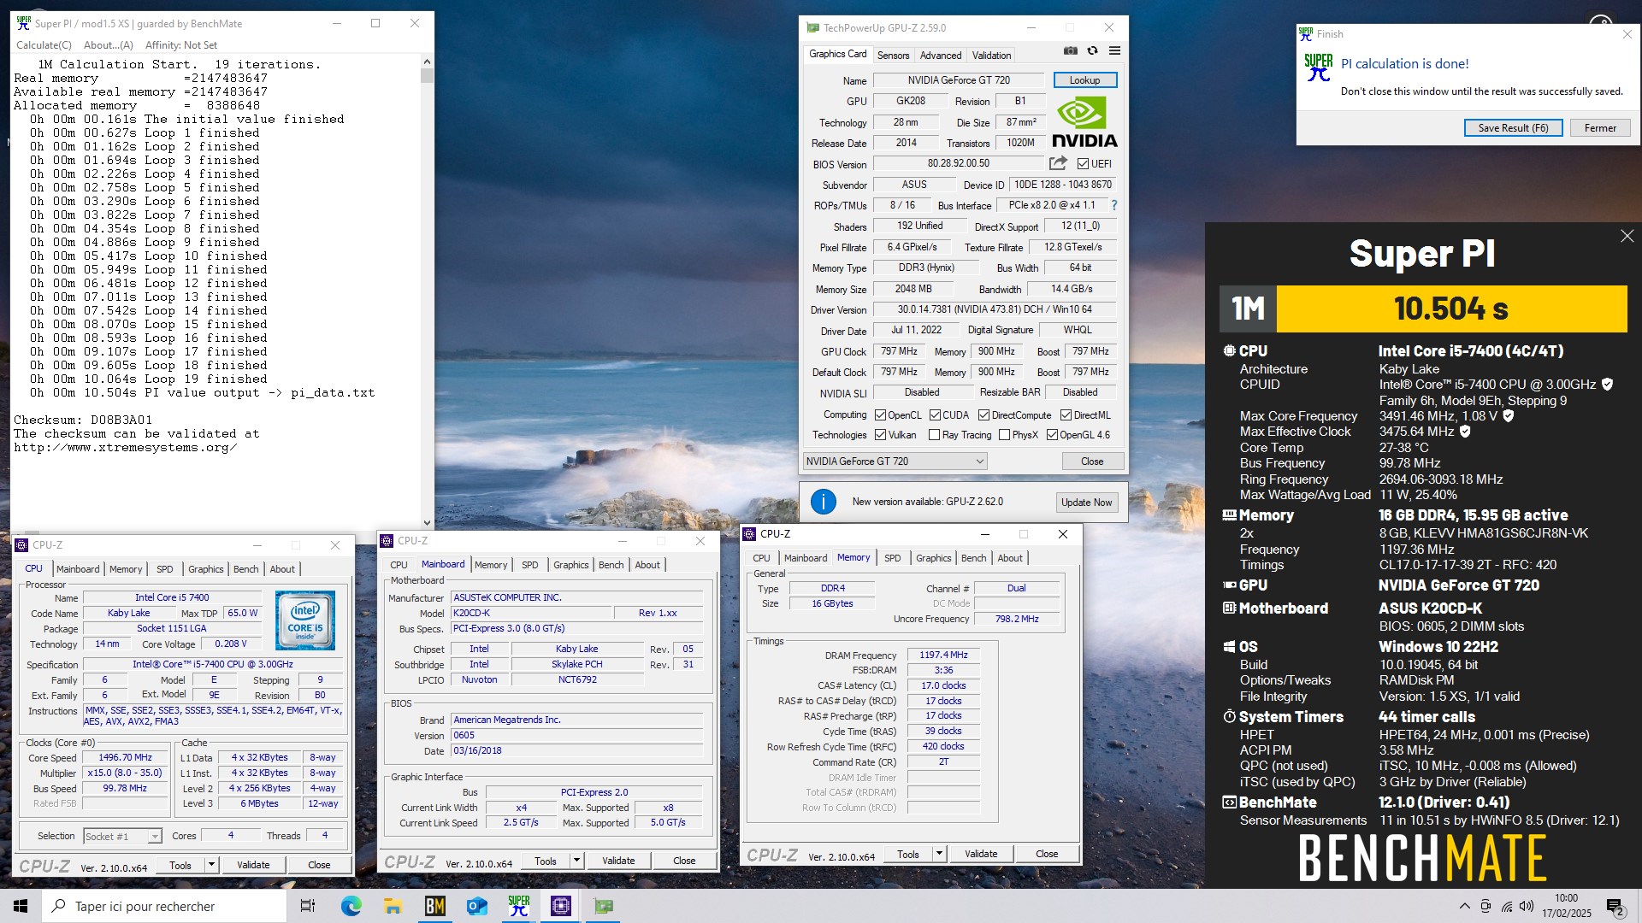The height and width of the screenshot is (923, 1642).
Task: Click Save Result (F6) button
Action: [1513, 128]
